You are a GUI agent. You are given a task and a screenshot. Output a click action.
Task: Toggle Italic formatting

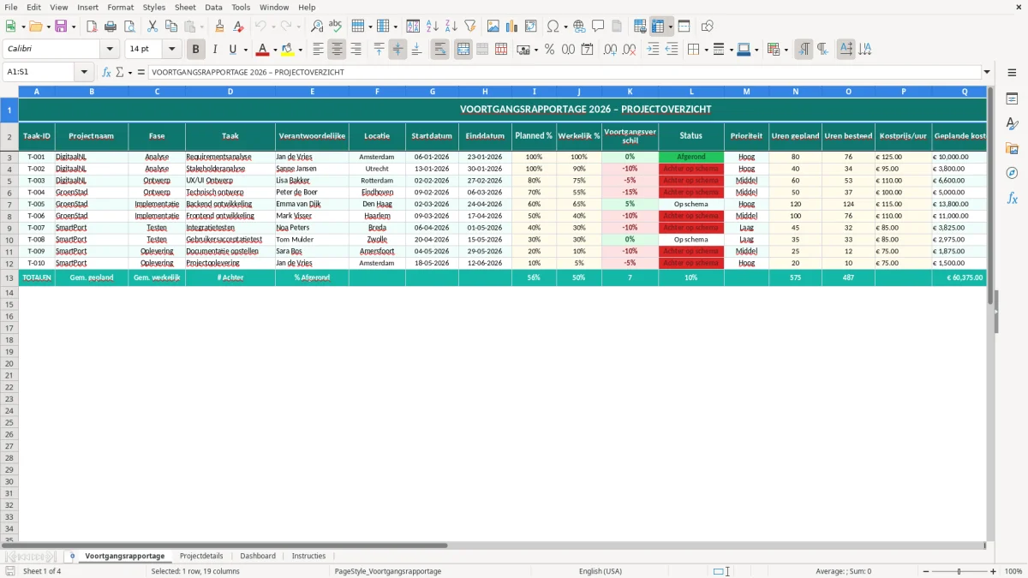[215, 50]
